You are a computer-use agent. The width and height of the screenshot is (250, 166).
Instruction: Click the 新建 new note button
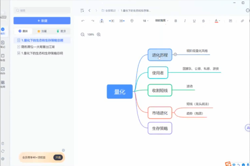pyautogui.click(x=42, y=21)
